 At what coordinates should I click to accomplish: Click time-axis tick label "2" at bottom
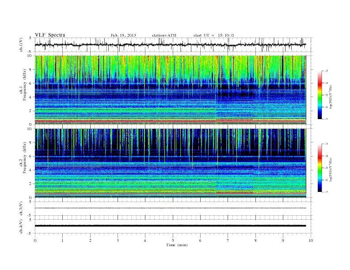pos(90,240)
